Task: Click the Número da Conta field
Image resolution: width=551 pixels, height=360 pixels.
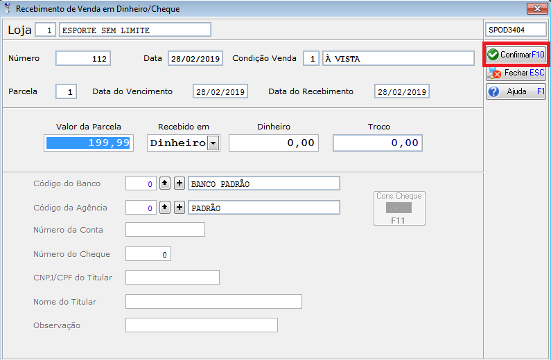Action: click(x=165, y=230)
